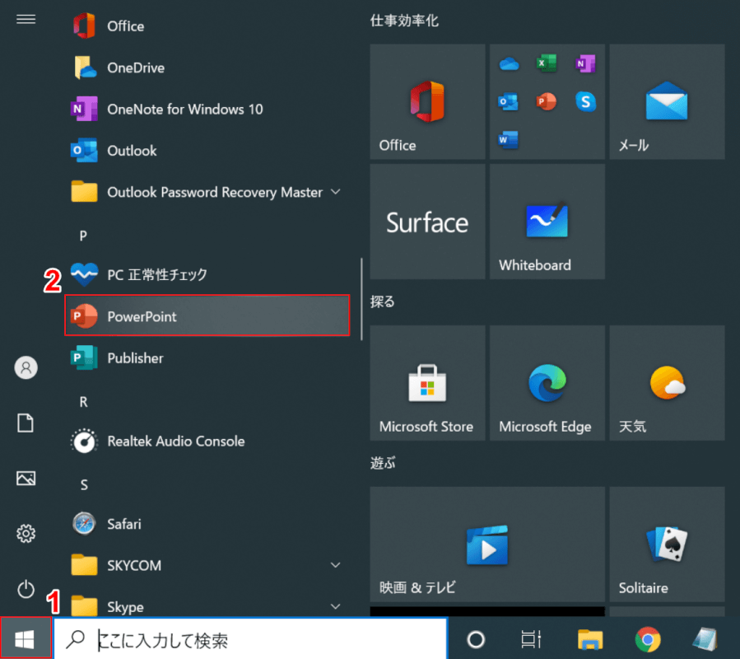740x659 pixels.
Task: Expand the SKYCOM folder chevron
Action: 336,565
